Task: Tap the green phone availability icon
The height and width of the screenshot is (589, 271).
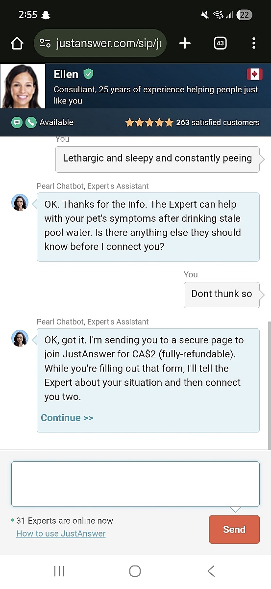Action: (31, 122)
